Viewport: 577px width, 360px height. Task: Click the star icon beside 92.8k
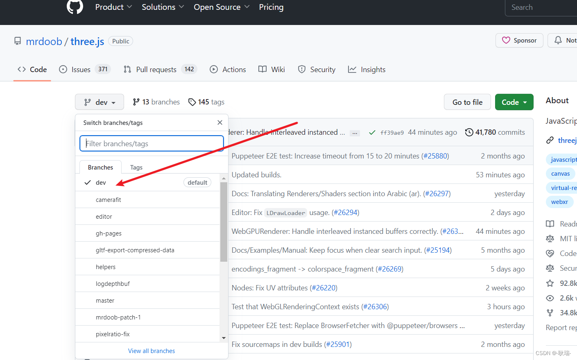[x=550, y=283]
